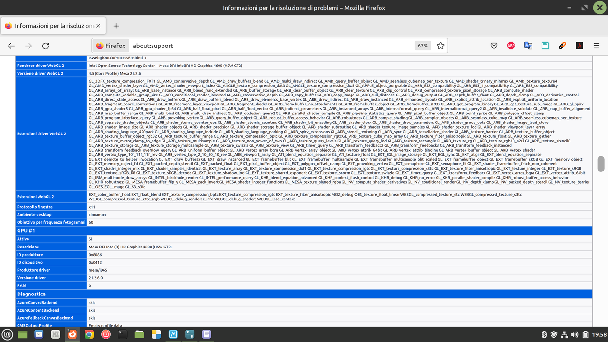Open the Adblock Plus extension
Image resolution: width=608 pixels, height=342 pixels.
click(511, 46)
